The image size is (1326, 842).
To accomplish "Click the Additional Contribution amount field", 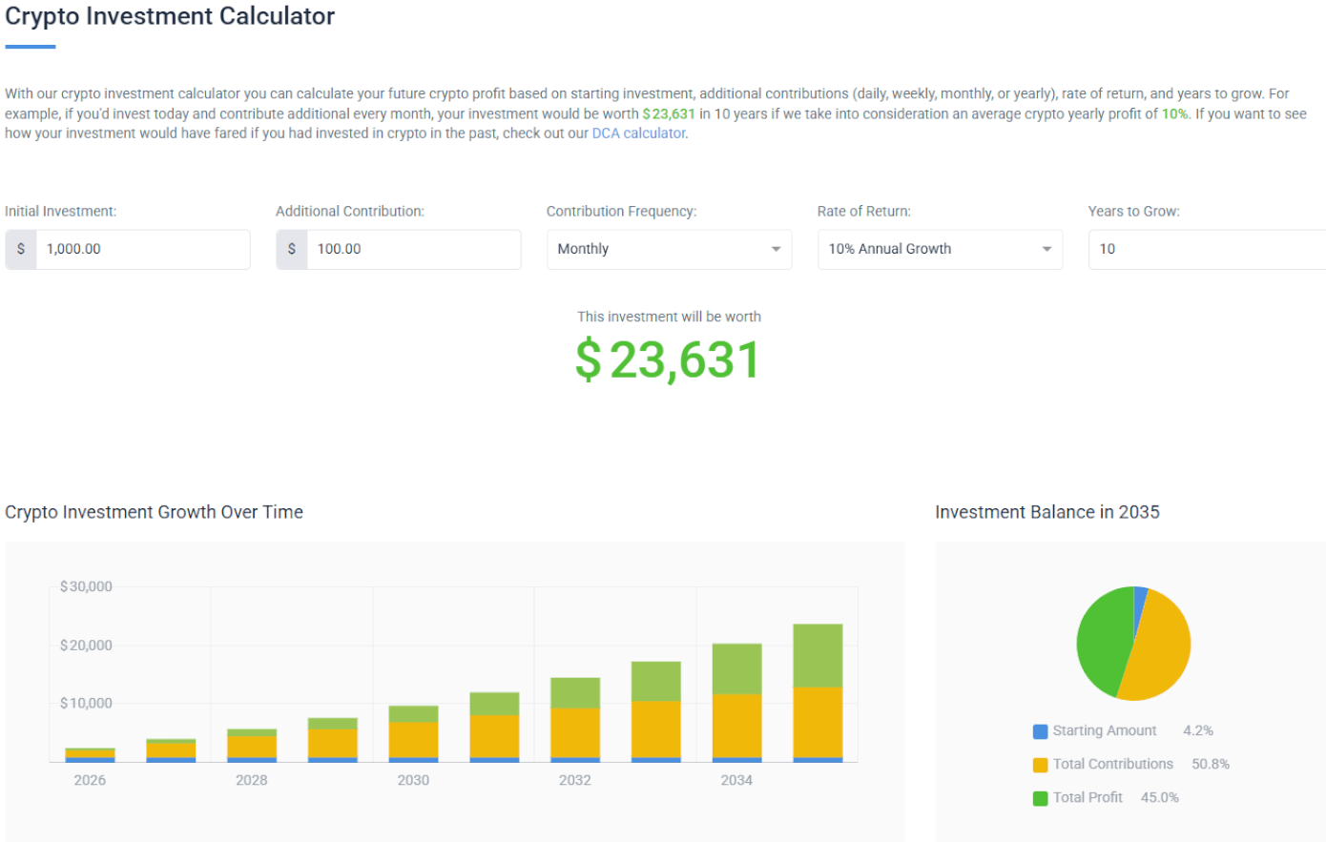I will coord(413,249).
